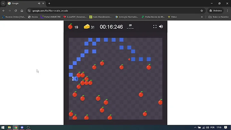Mute the tab audio speaker icon
The height and width of the screenshot is (130, 231).
(x=39, y=4)
